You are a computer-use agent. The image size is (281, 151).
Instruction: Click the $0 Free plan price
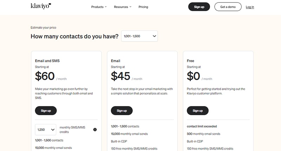193,76
